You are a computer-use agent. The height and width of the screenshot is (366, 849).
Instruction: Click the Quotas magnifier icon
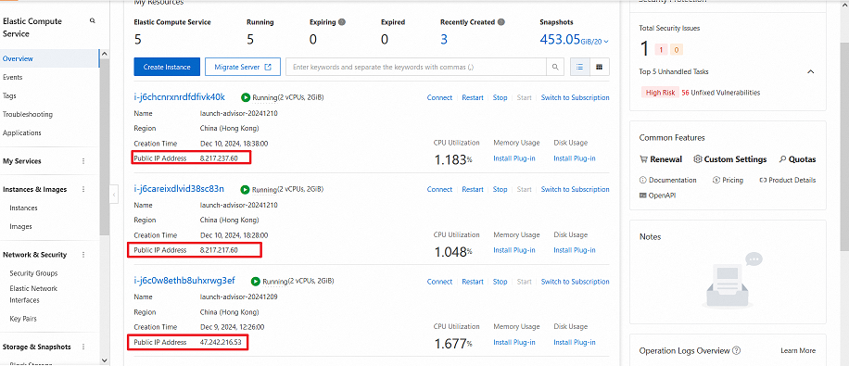(x=783, y=159)
